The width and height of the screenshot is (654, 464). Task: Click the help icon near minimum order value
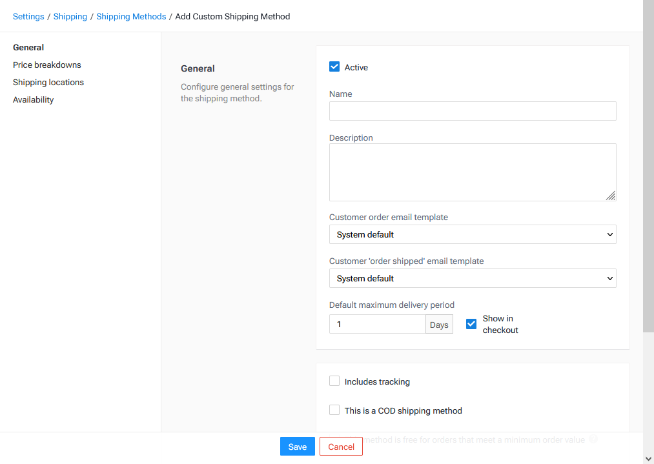coord(593,439)
